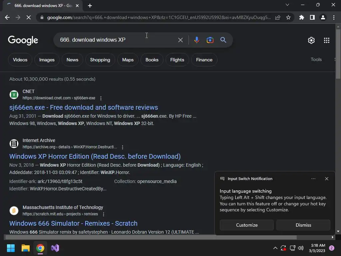Click the scratch.mit.edu URL text
341x256 pixels.
(x=60, y=214)
